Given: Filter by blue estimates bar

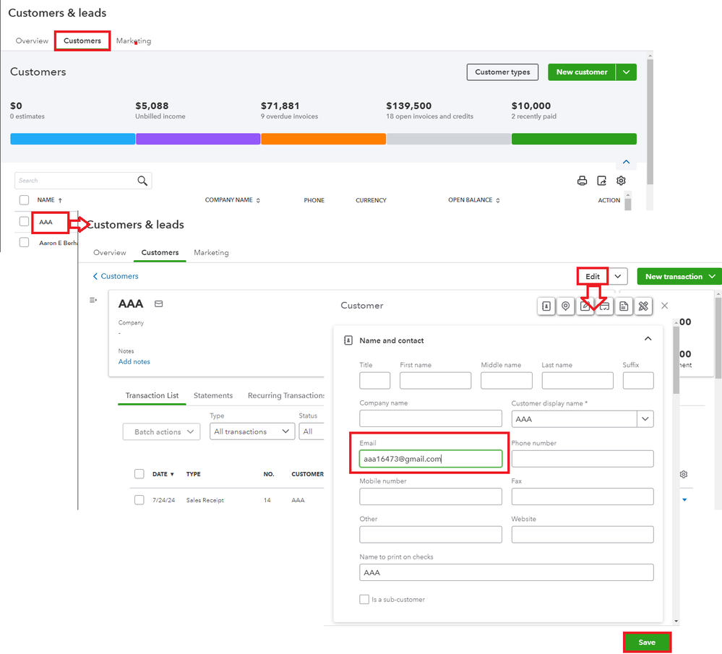Looking at the screenshot, I should coord(73,139).
